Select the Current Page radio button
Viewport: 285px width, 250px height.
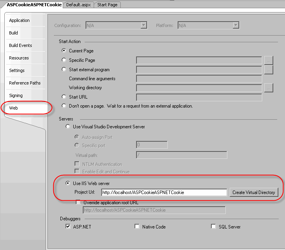(x=64, y=51)
